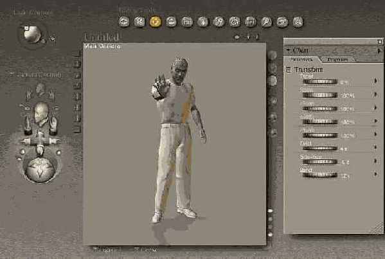
Task: Click the Bend parameter dial
Action: click(320, 175)
